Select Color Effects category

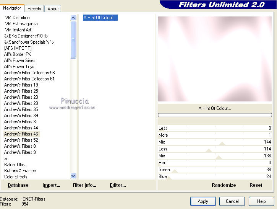[16, 177]
